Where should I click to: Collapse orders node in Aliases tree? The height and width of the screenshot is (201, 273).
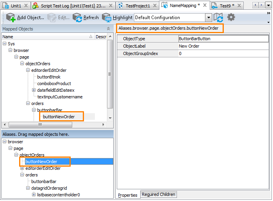click(x=22, y=174)
